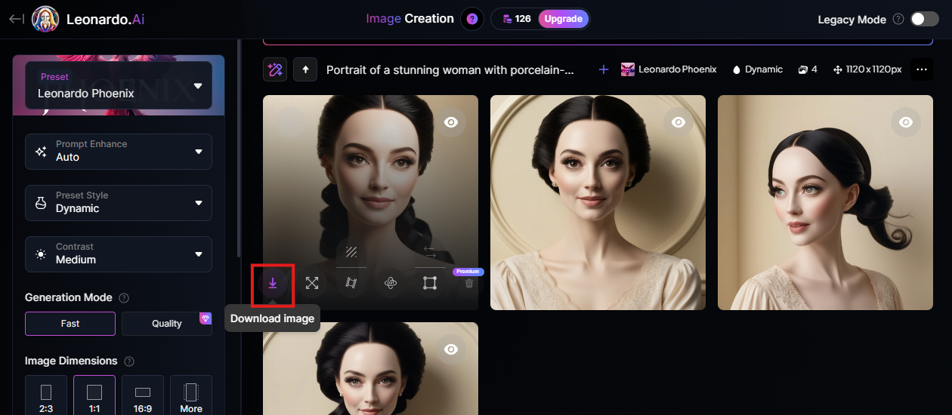Click the square canvas frame icon

430,283
